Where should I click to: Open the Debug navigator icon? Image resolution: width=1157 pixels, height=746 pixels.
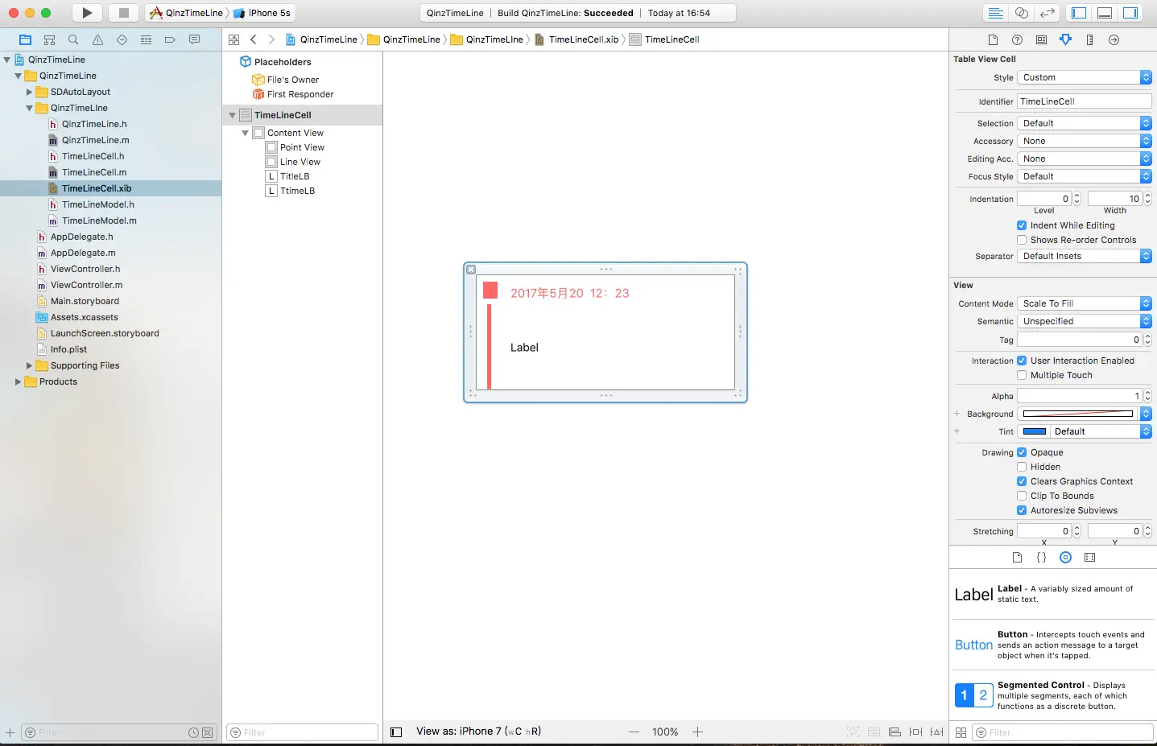click(146, 39)
